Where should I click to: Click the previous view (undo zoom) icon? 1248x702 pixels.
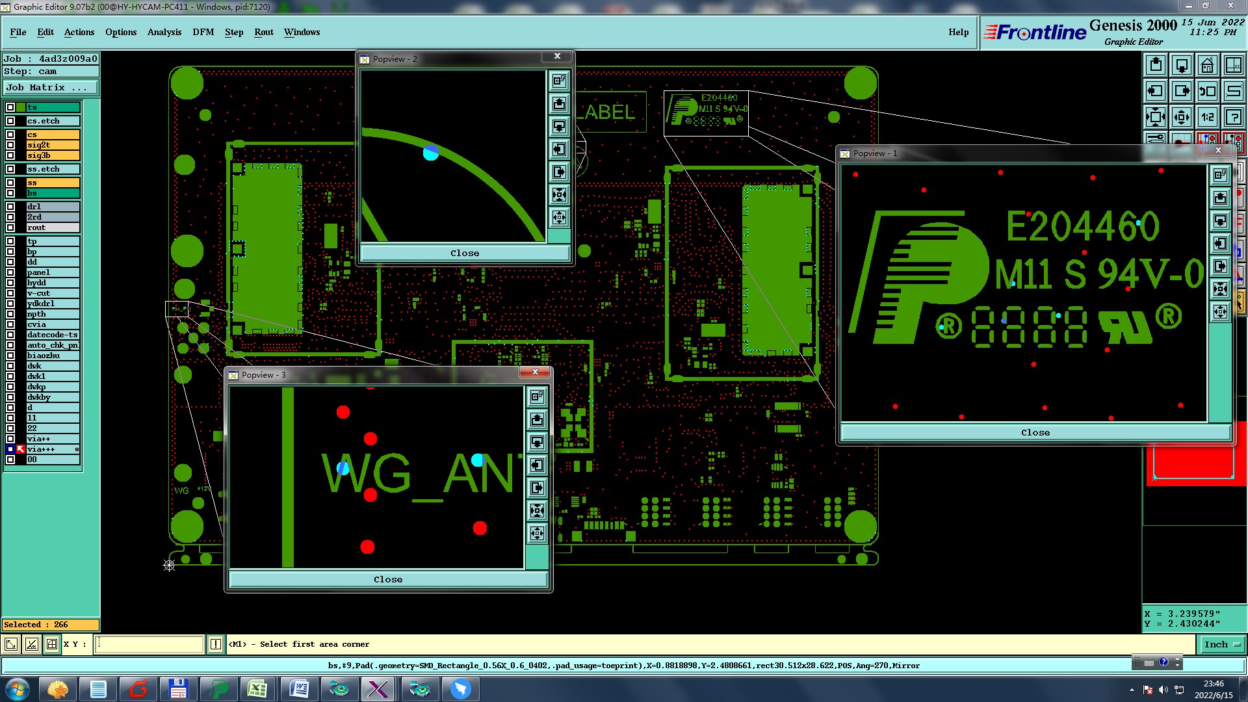point(1207,91)
